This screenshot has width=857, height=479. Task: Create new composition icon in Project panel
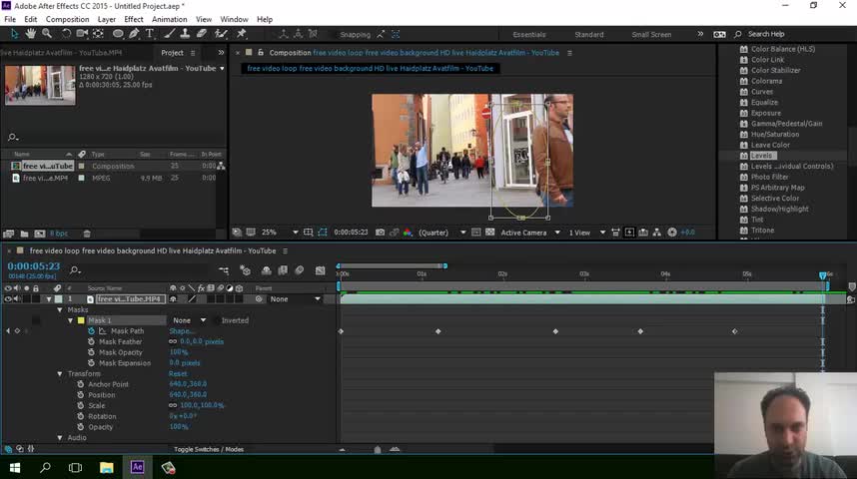coord(40,234)
